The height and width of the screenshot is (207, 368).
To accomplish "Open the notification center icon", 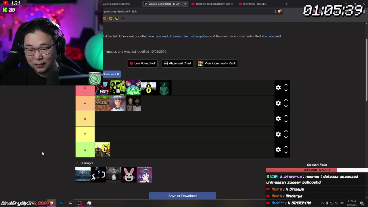I will pyautogui.click(x=362, y=203).
